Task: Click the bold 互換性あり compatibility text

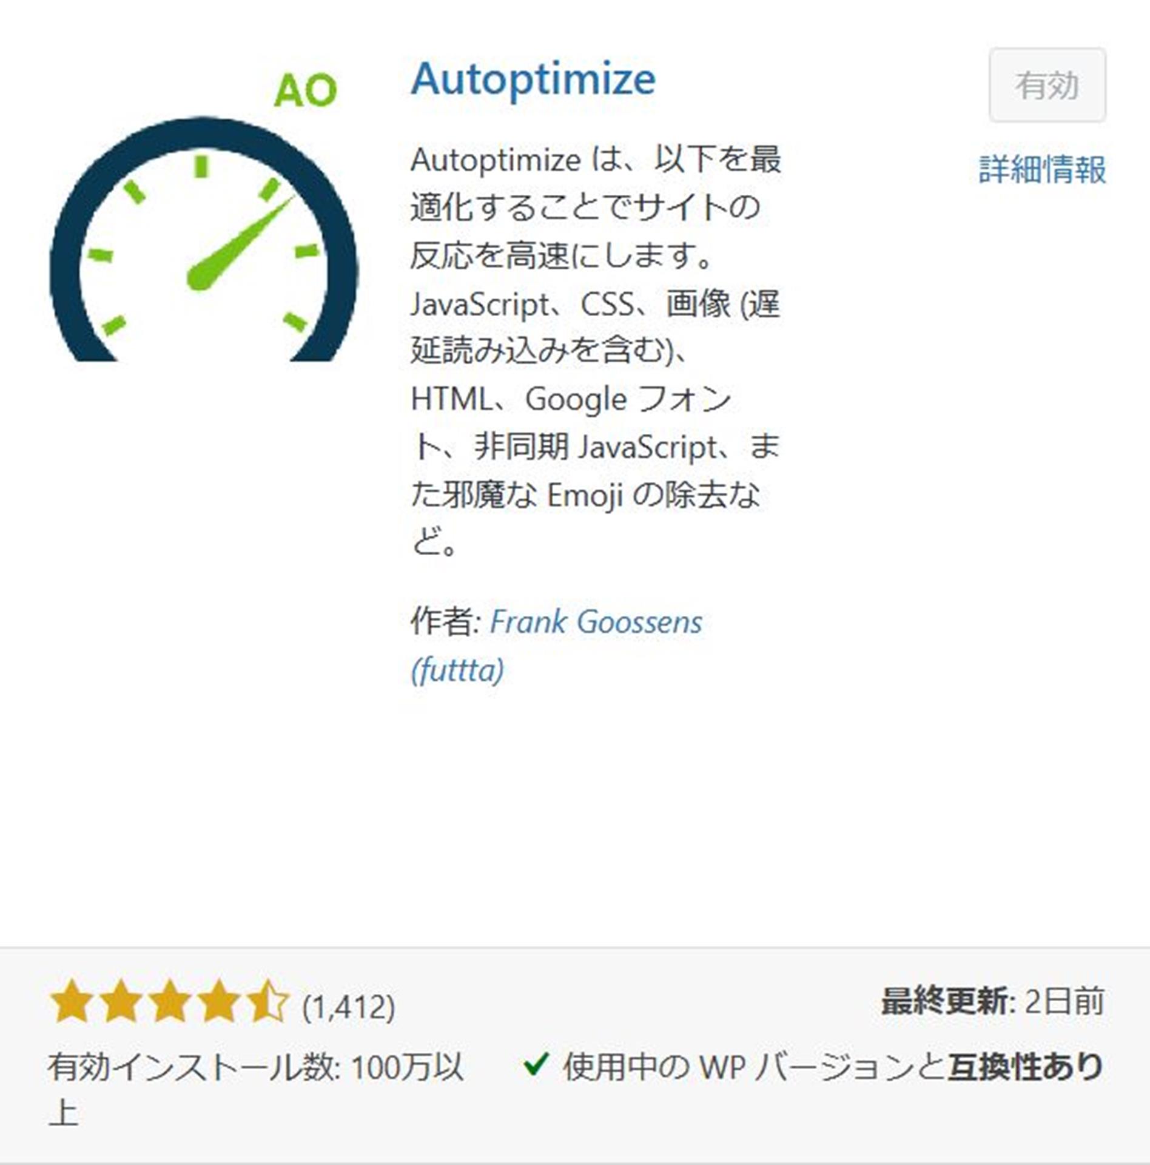Action: point(1025,1067)
